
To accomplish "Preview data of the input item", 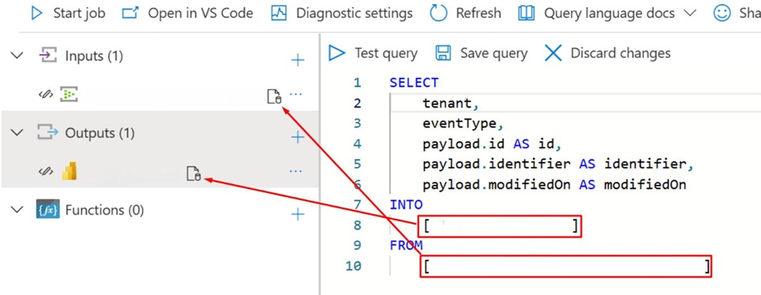I will click(x=274, y=96).
